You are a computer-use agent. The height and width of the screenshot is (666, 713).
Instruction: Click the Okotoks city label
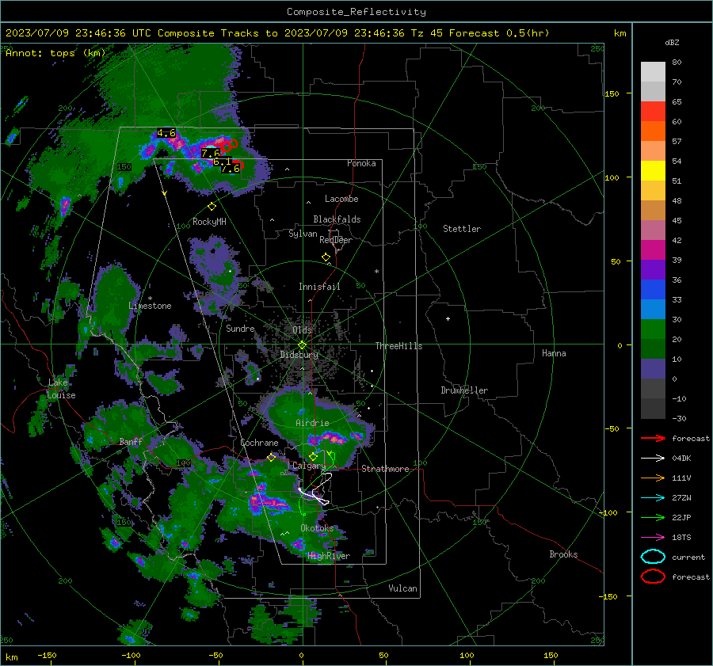pos(317,528)
